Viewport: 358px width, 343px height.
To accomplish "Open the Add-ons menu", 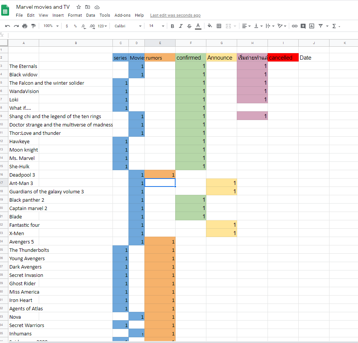I will point(122,15).
